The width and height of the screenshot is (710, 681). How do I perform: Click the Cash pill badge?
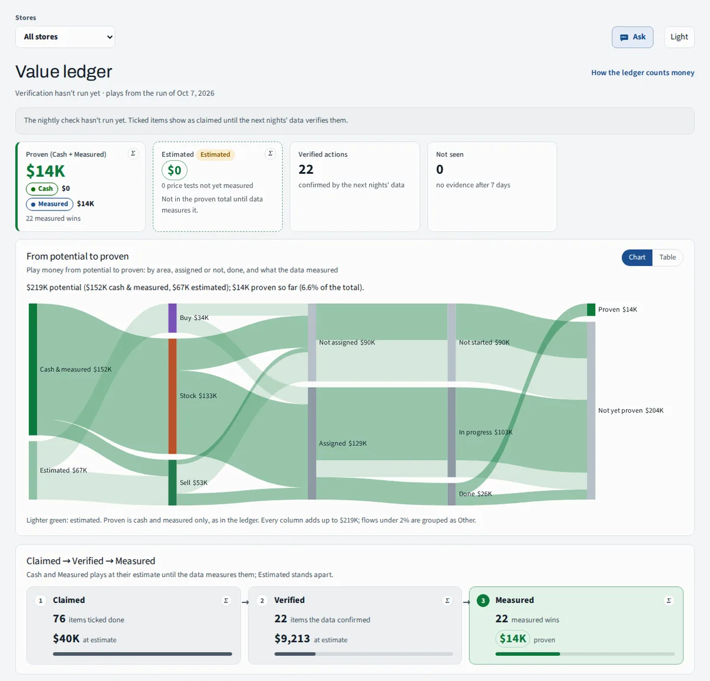[x=41, y=189]
